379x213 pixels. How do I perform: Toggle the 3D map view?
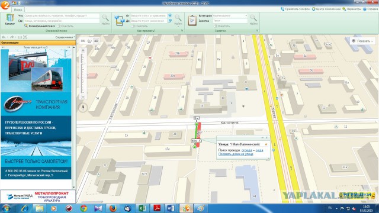[96, 41]
